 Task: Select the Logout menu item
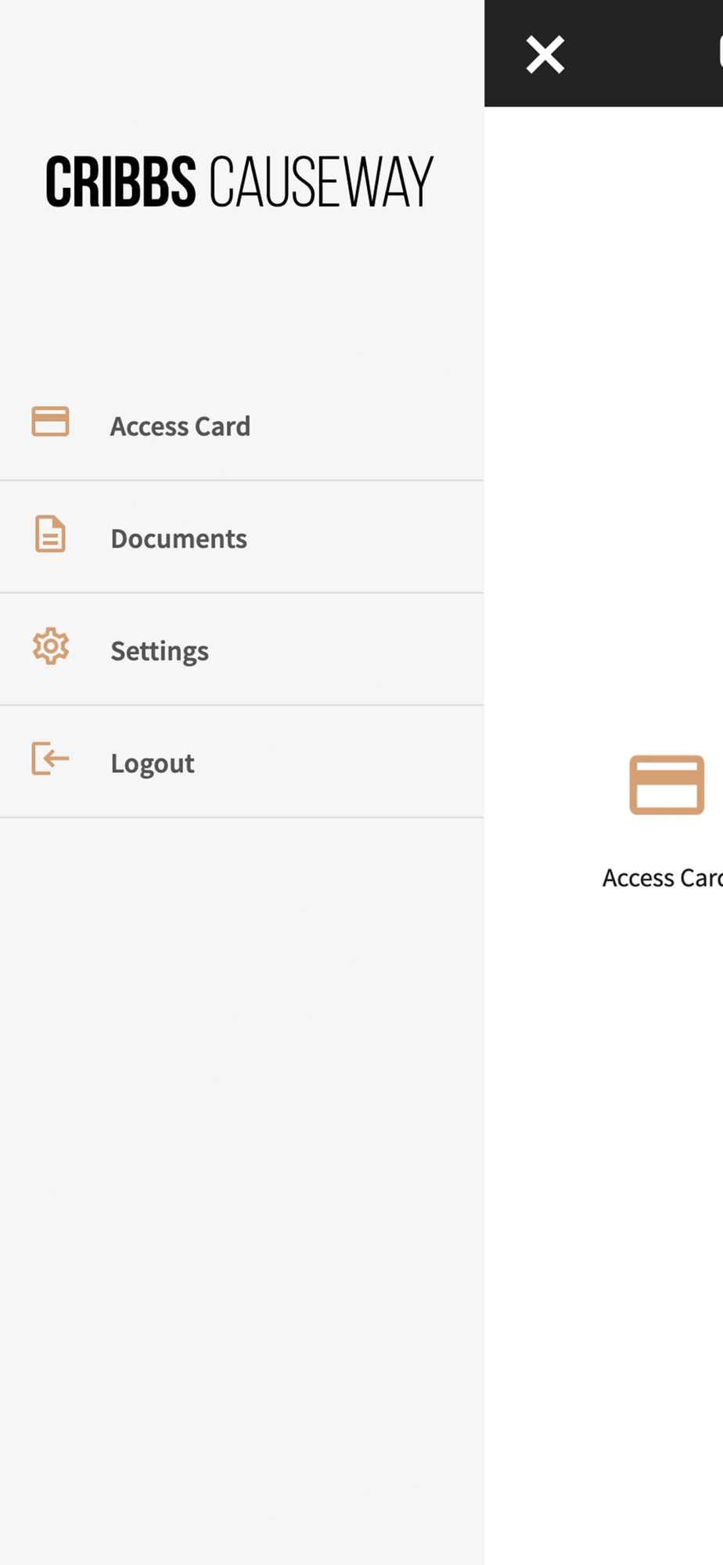click(x=153, y=763)
